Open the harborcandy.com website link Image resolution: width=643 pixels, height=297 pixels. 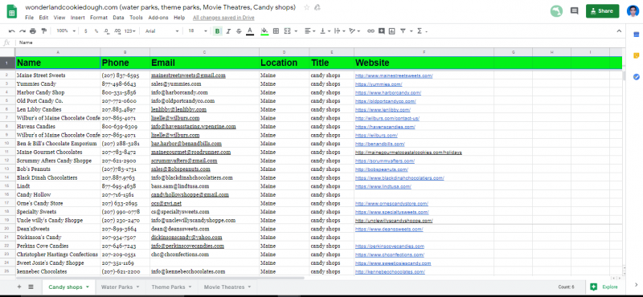[x=388, y=92]
